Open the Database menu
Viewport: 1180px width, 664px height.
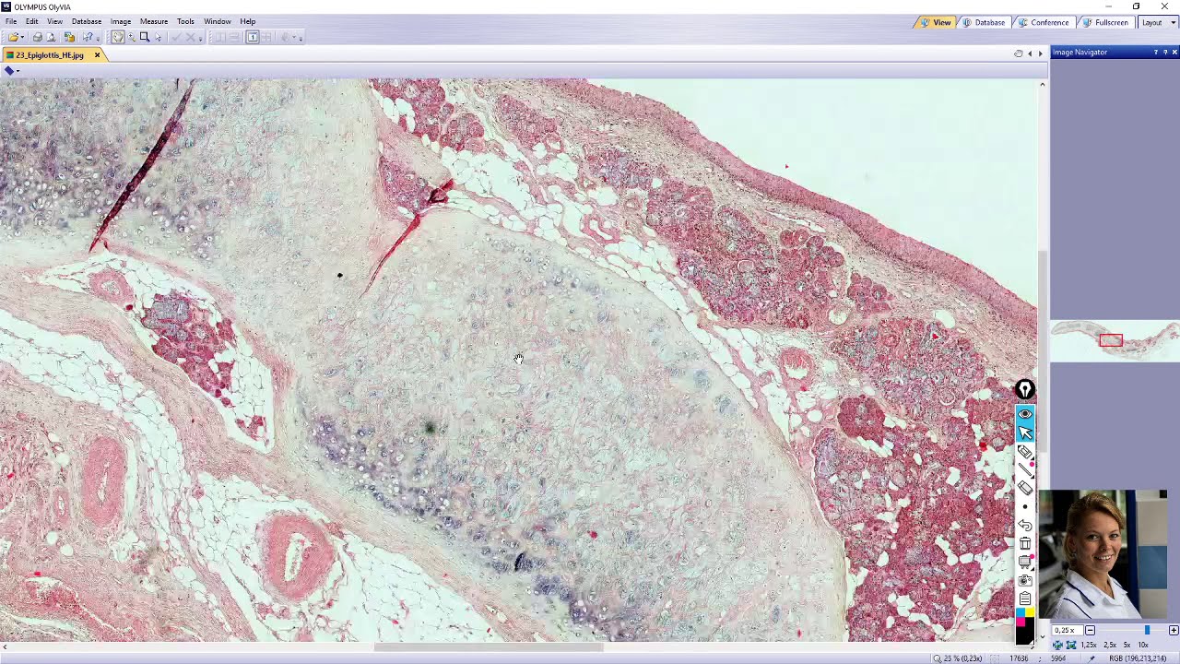pos(87,21)
